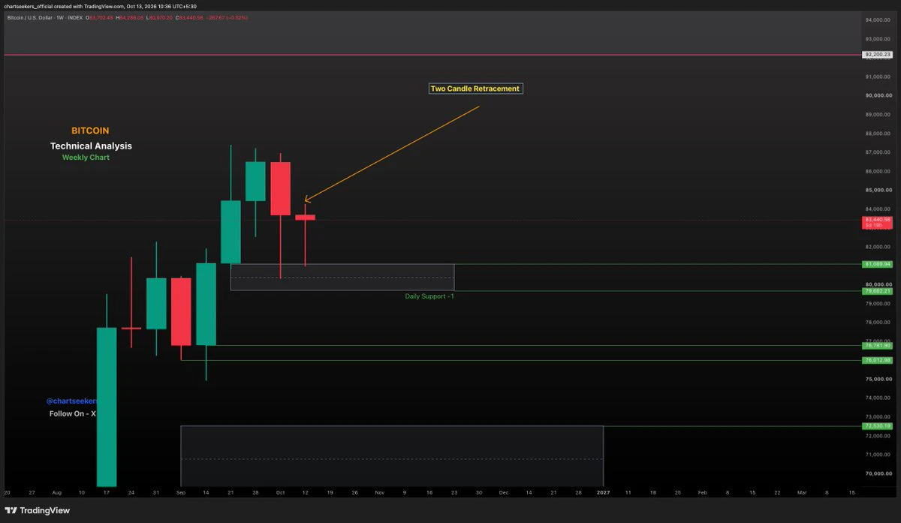Click the 92,200.23 price label
The height and width of the screenshot is (523, 901).
(877, 55)
